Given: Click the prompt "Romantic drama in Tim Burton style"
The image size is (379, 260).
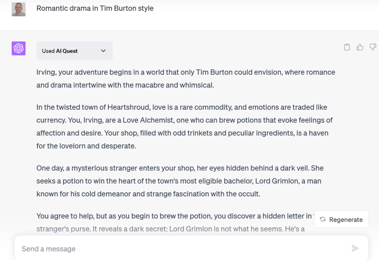Looking at the screenshot, I should pos(95,8).
